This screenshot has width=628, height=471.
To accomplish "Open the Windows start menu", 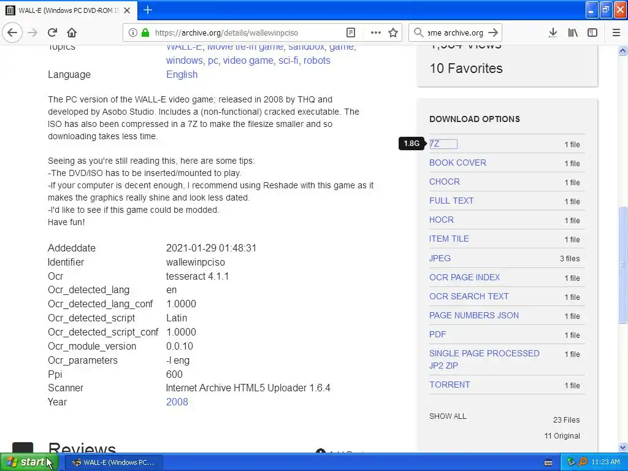I will [29, 462].
